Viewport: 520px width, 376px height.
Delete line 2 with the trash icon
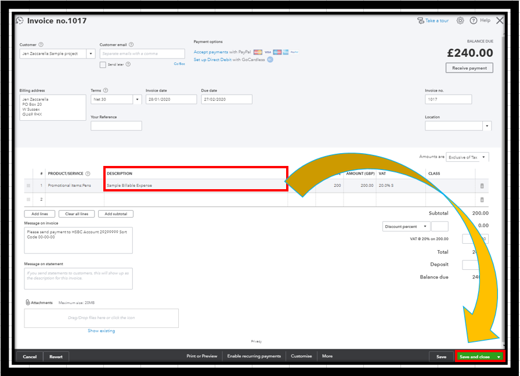point(482,200)
